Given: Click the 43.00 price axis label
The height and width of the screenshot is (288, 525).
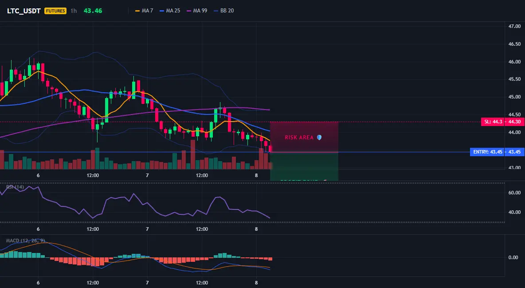Looking at the screenshot, I should tap(514, 168).
